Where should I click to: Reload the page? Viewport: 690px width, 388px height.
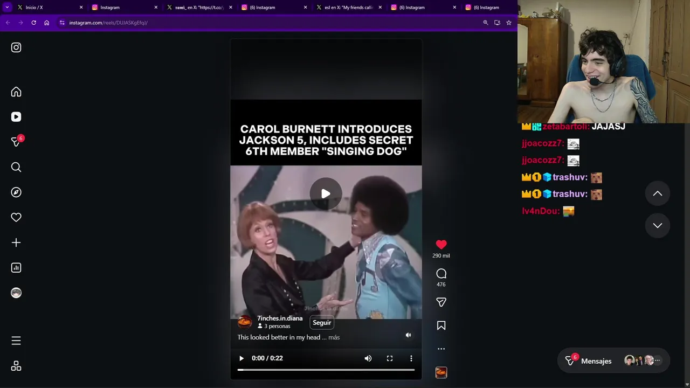pyautogui.click(x=33, y=23)
